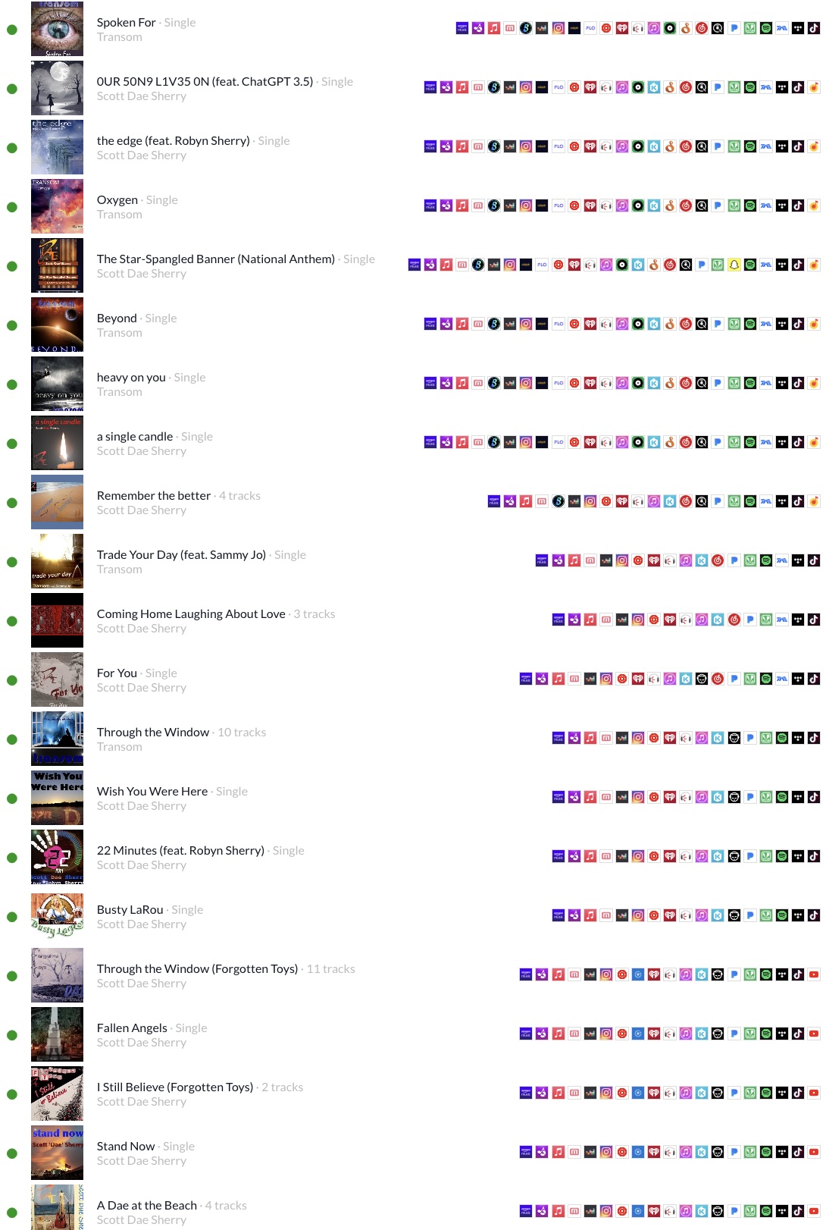This screenshot has width=826, height=1230.
Task: Click the Oxygen album artwork thumbnail
Action: click(x=57, y=206)
